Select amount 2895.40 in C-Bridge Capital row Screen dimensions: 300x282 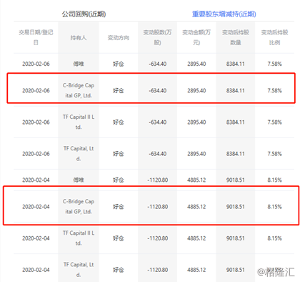coord(196,91)
